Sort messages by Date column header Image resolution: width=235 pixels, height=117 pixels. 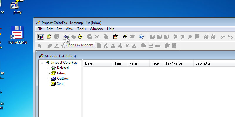click(98, 63)
